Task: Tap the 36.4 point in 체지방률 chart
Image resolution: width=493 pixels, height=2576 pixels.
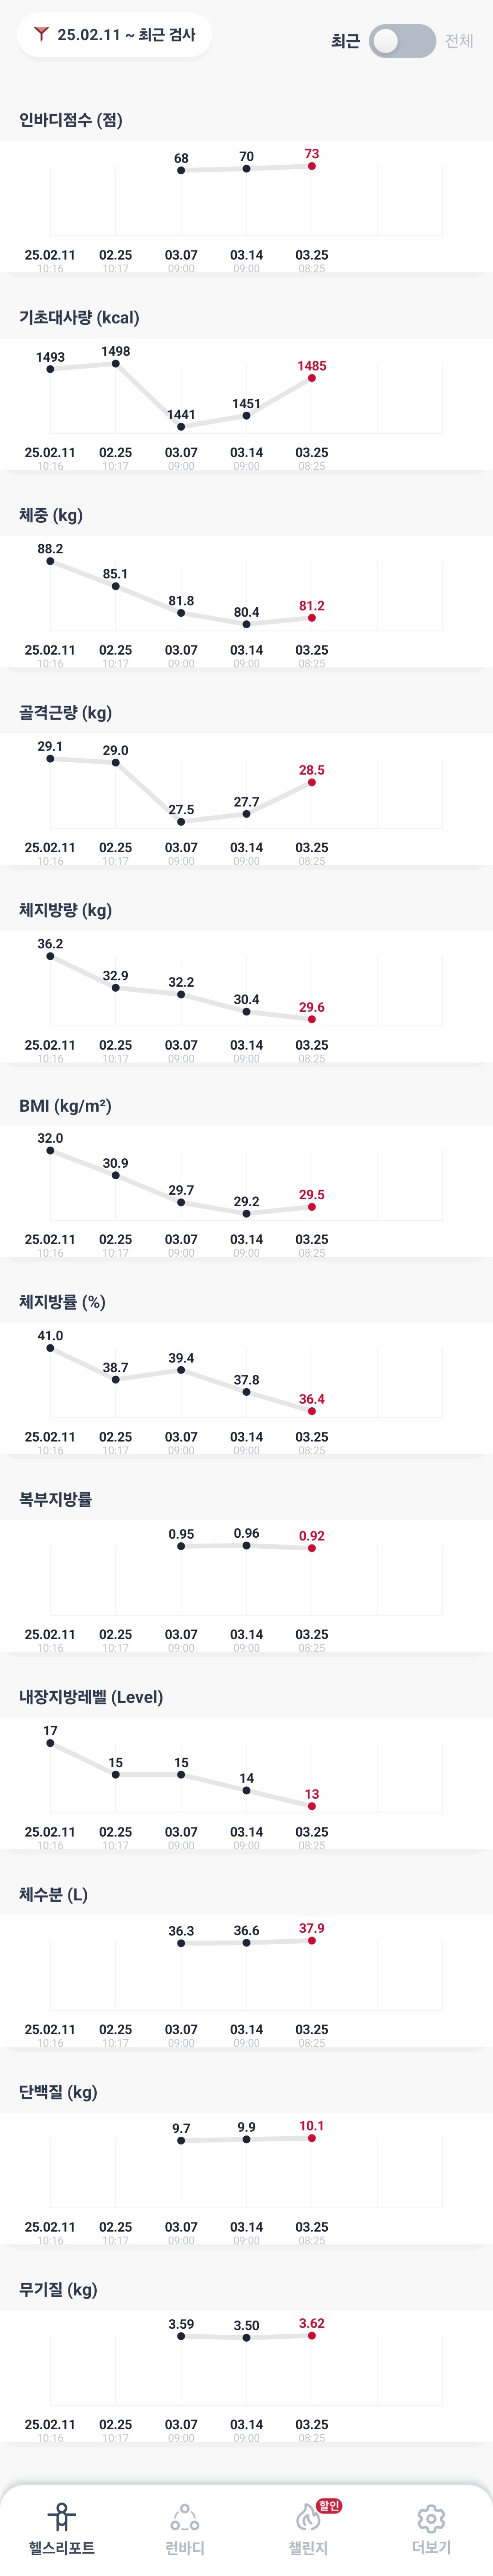Action: pyautogui.click(x=312, y=1411)
